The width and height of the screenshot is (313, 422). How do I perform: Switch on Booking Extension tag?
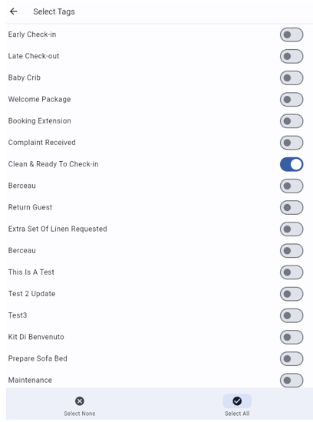(292, 121)
